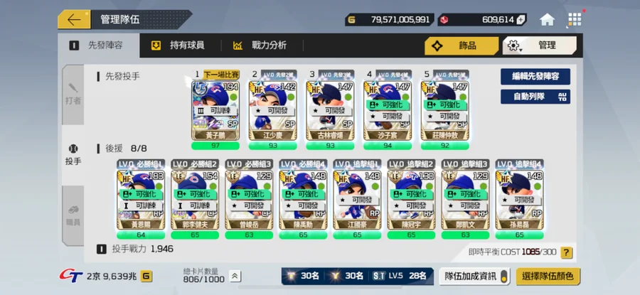
Task: Click 編輯先發陣容 button
Action: tap(535, 76)
